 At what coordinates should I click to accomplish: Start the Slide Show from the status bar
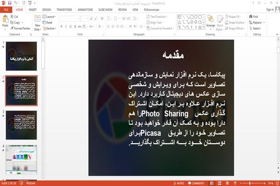tap(235, 183)
